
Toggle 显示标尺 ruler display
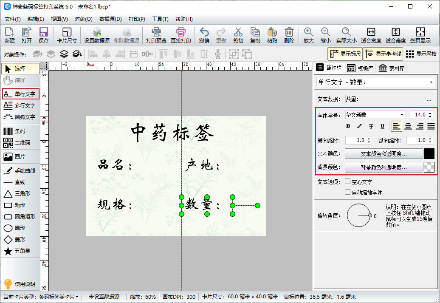coord(345,54)
